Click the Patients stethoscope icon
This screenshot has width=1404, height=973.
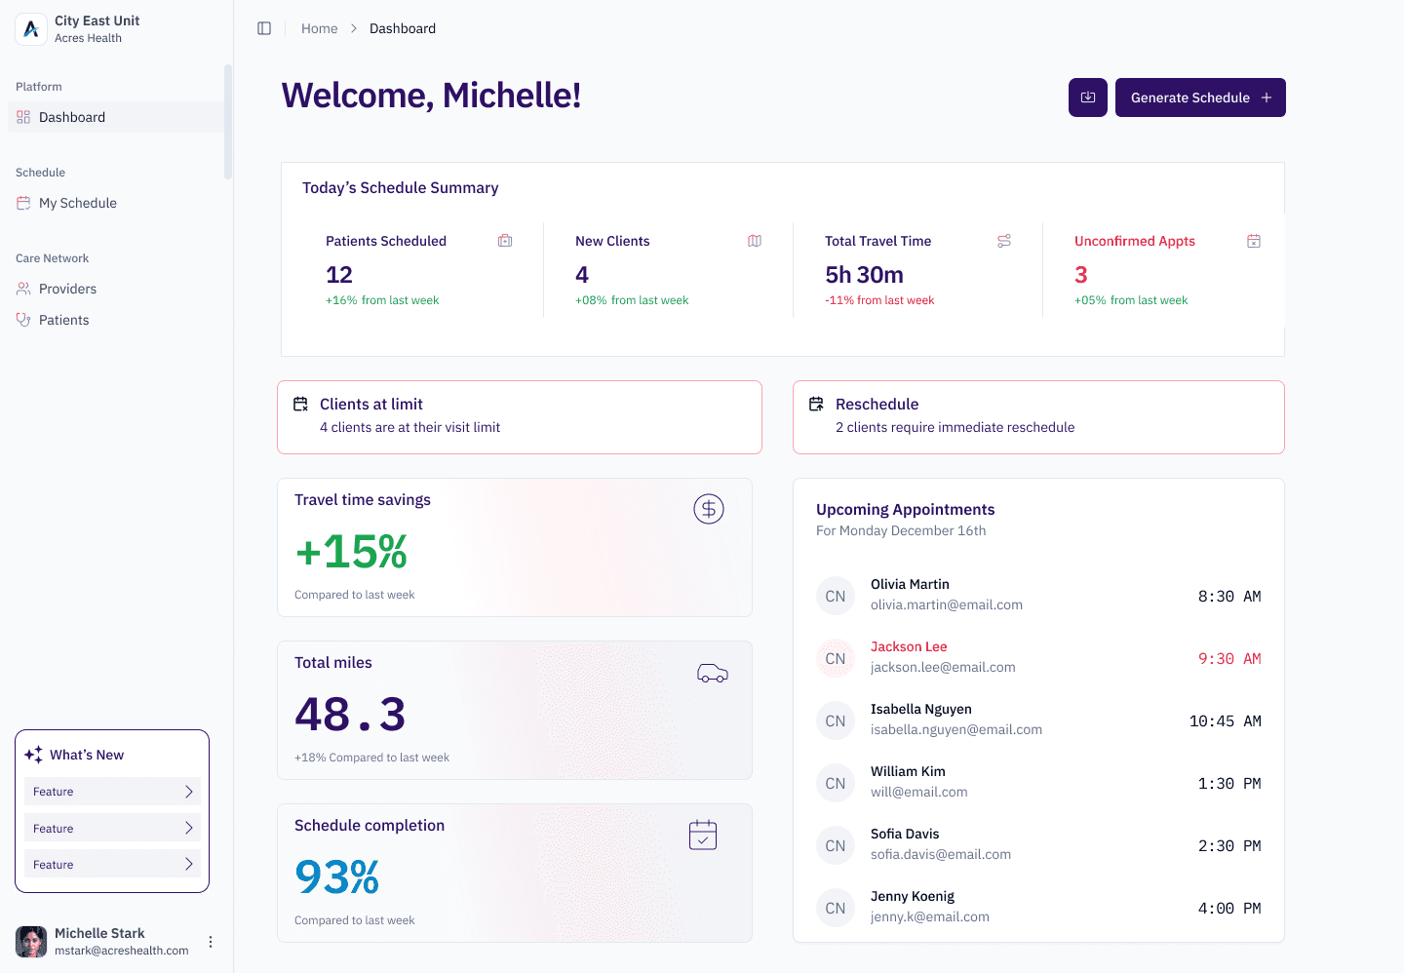23,320
